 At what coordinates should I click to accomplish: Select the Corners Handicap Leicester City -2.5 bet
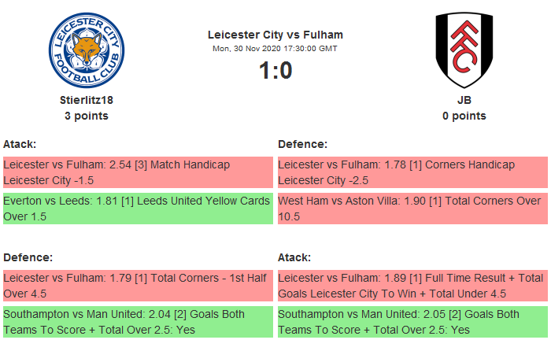coord(412,172)
